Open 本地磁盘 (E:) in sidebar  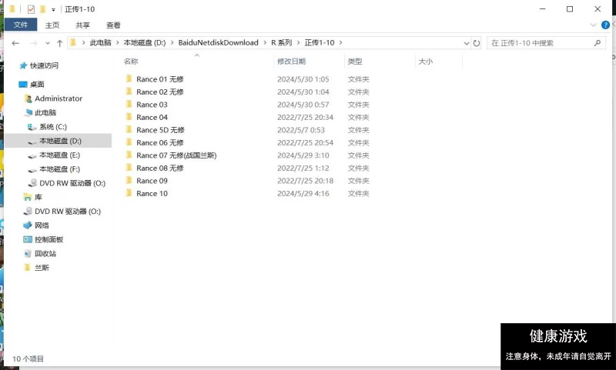click(59, 155)
